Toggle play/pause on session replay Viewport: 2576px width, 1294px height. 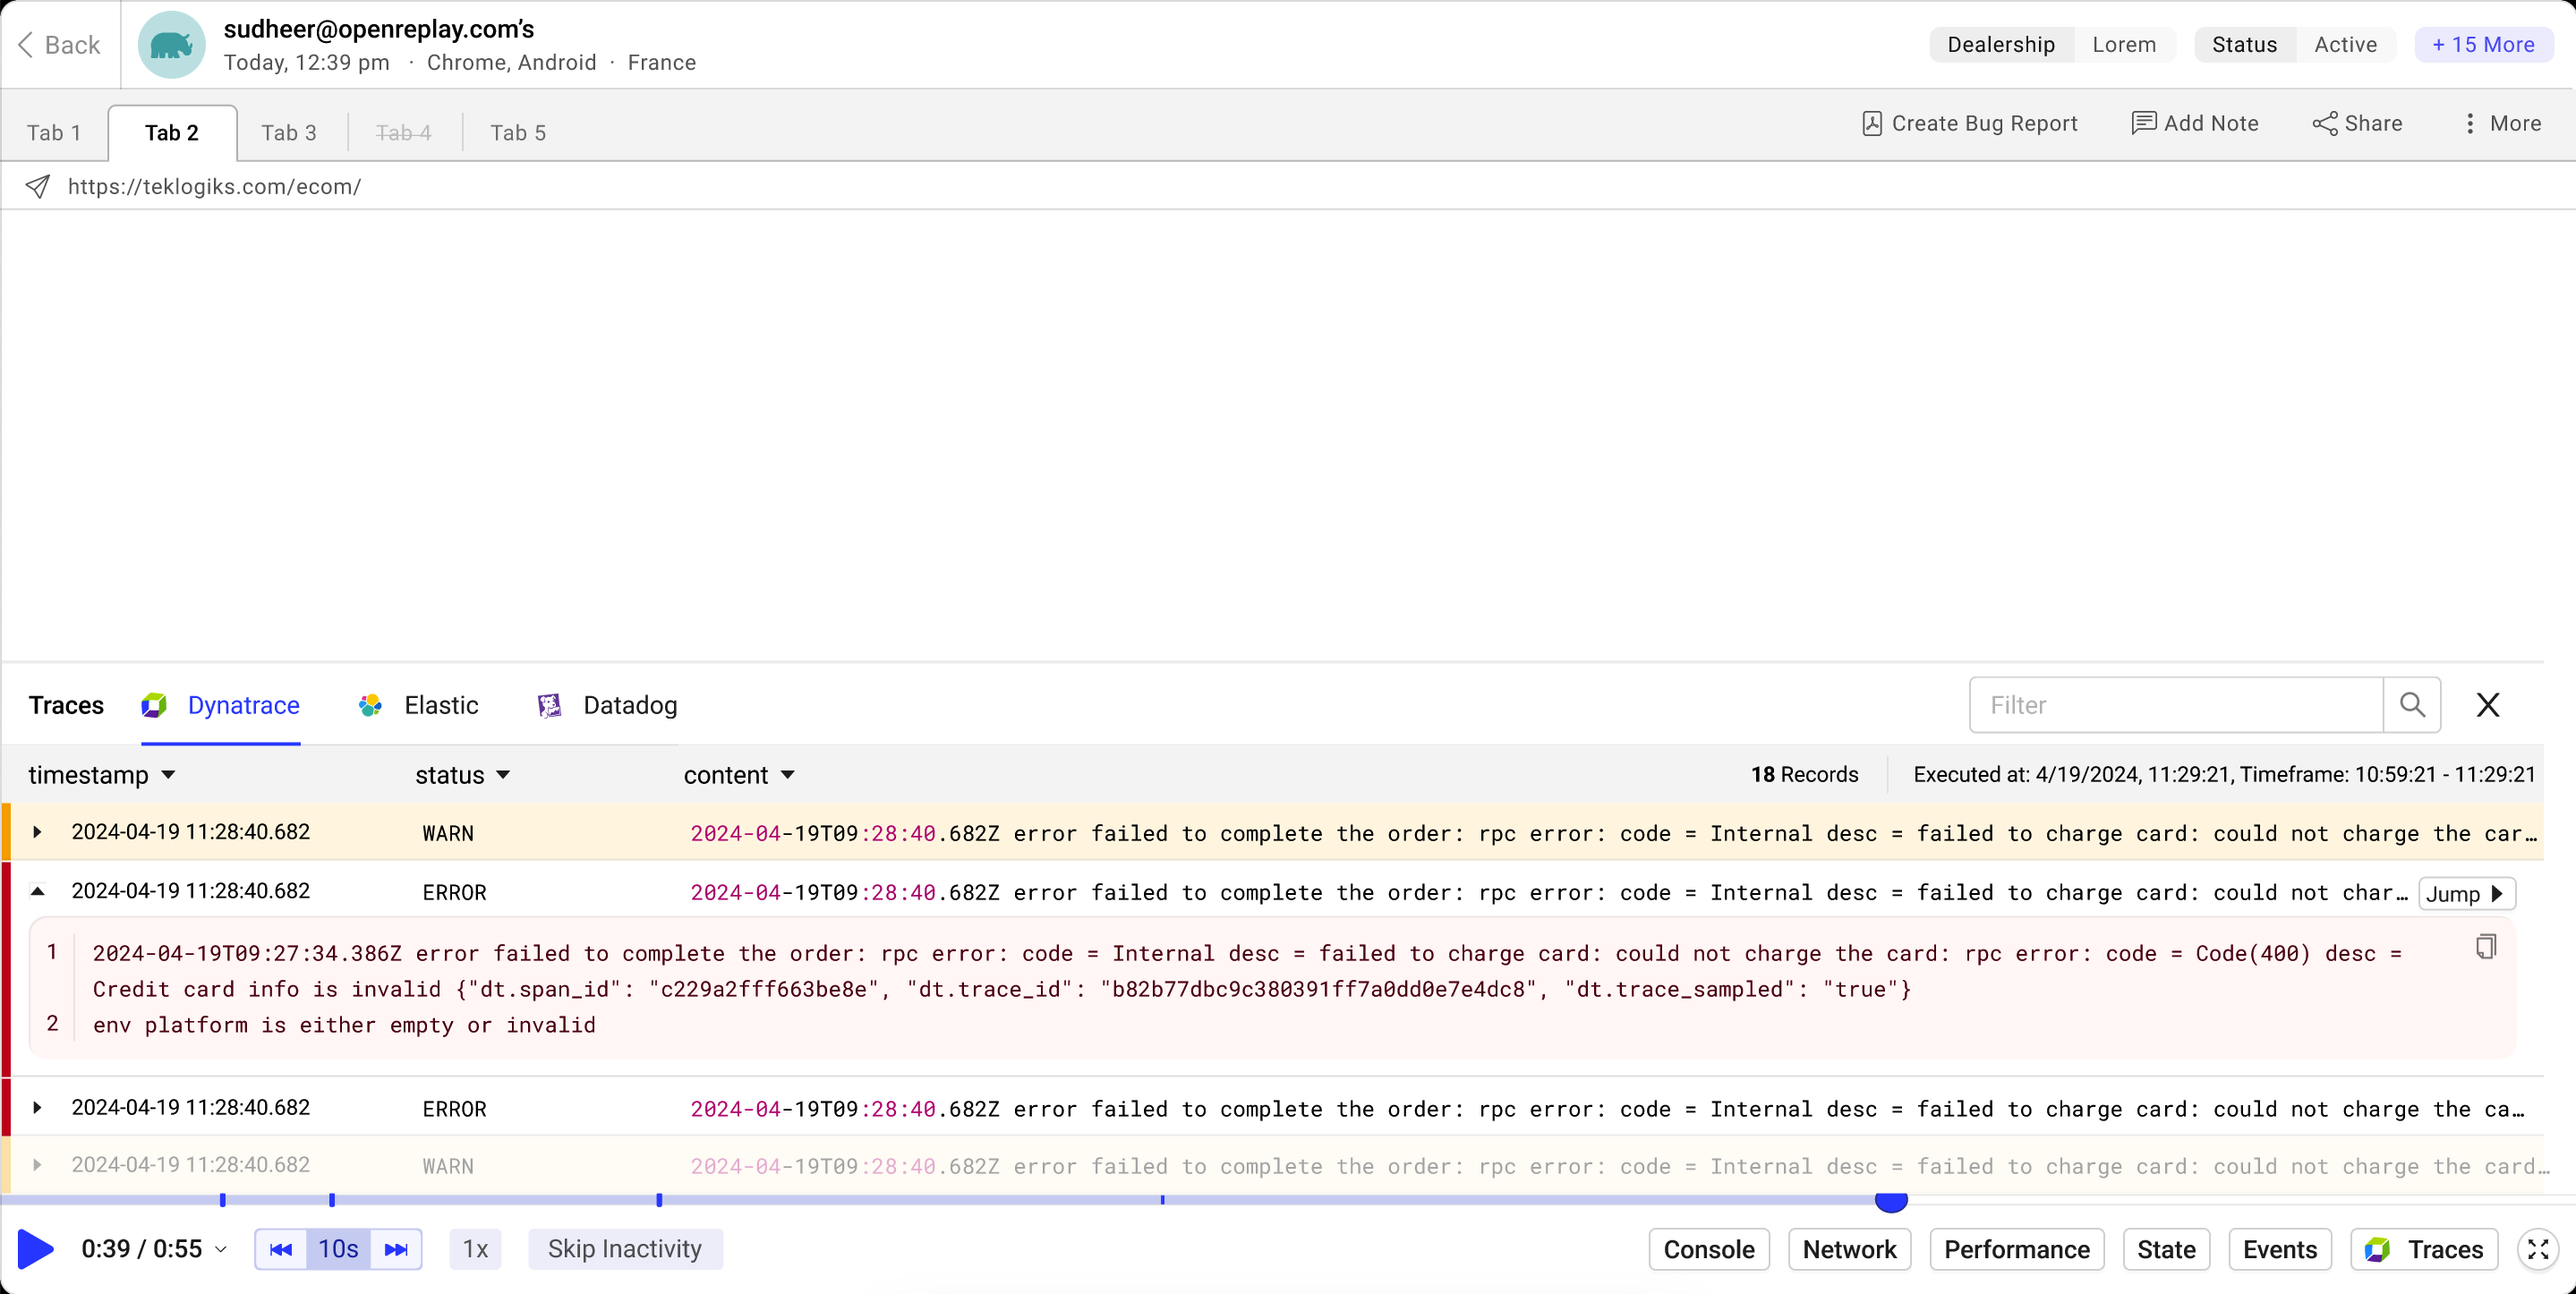(x=31, y=1249)
